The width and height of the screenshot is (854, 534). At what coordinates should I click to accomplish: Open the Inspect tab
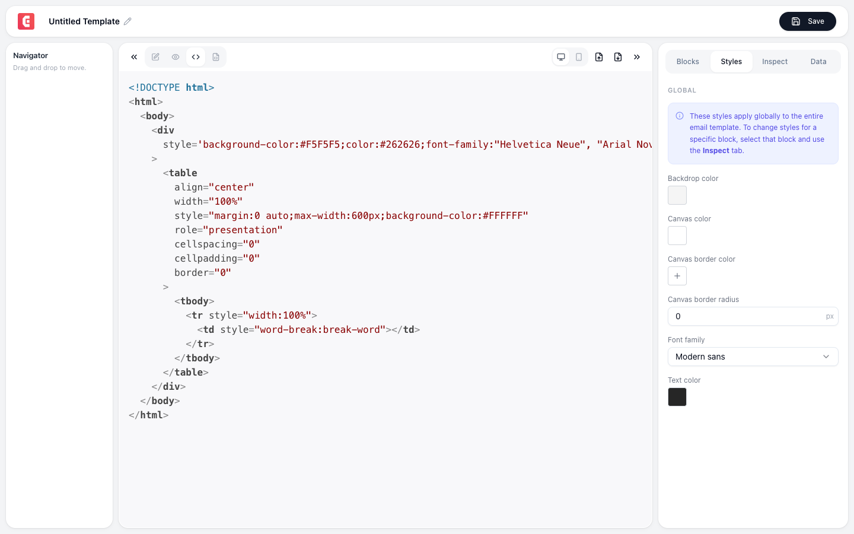(775, 62)
